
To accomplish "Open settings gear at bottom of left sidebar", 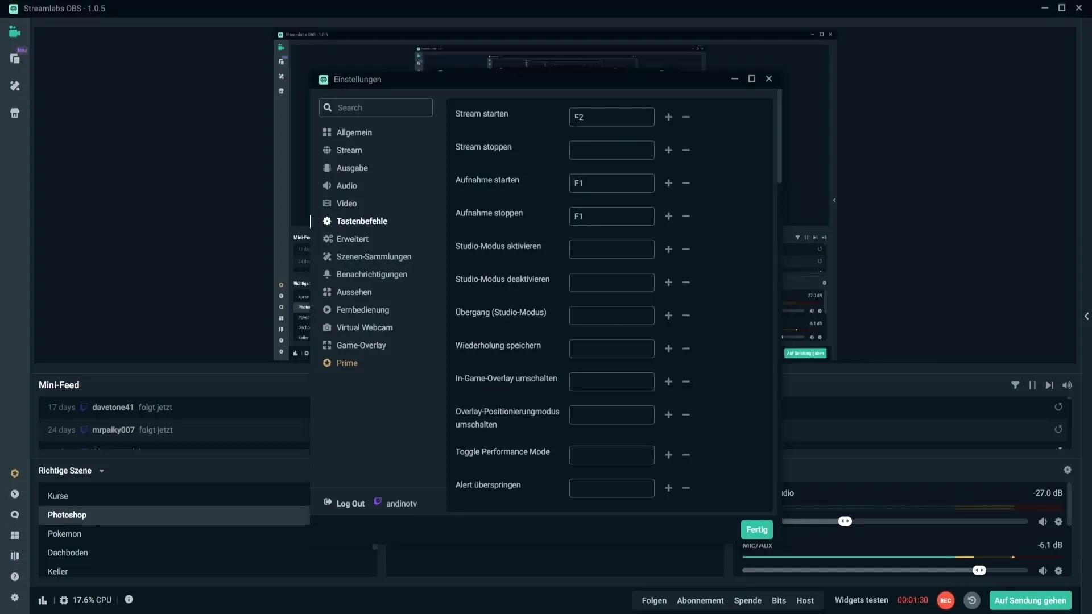I will (x=15, y=598).
